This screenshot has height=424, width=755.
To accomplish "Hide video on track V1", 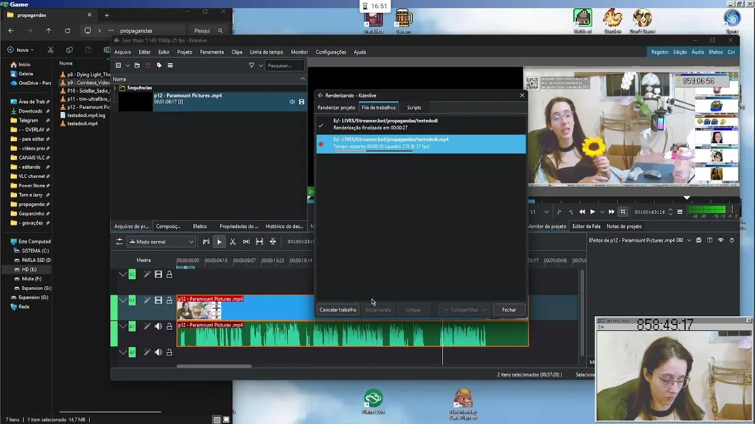I will click(x=158, y=300).
